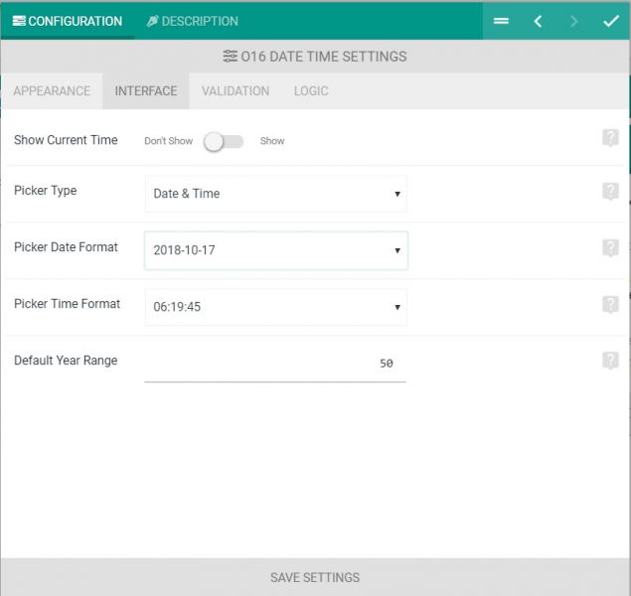Open the Picker Type dropdown
The image size is (631, 596).
click(276, 194)
